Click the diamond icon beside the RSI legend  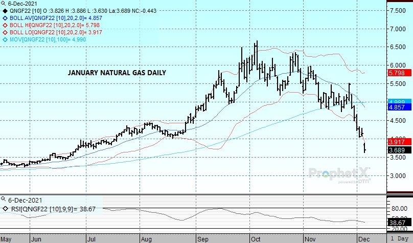pos(5,209)
